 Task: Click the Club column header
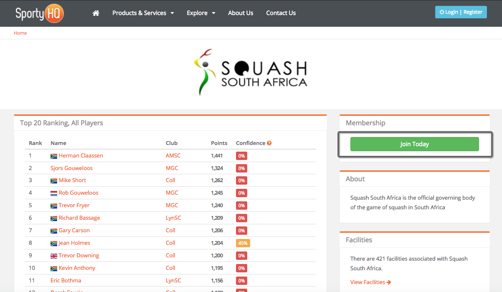[172, 143]
